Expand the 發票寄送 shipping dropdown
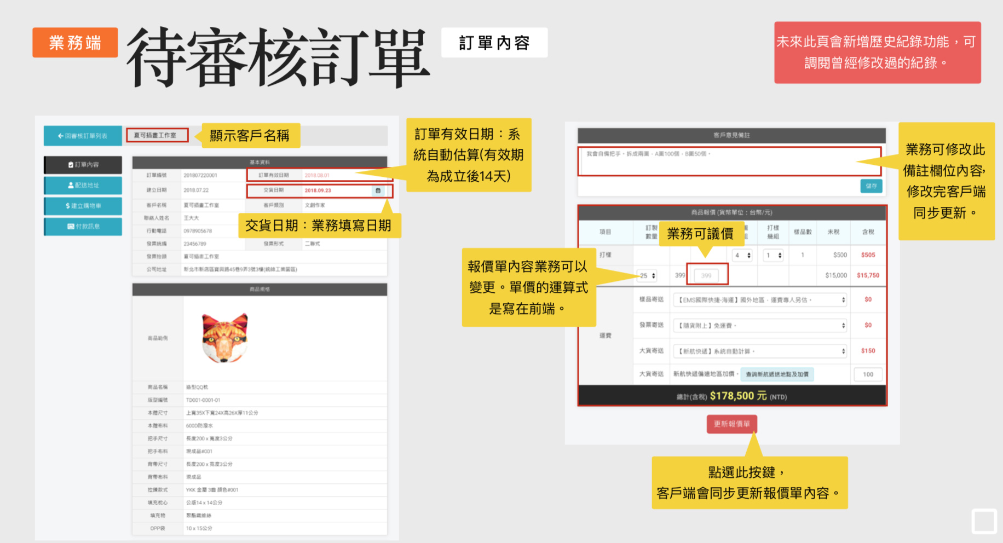Viewport: 1003px width, 543px height. (760, 326)
